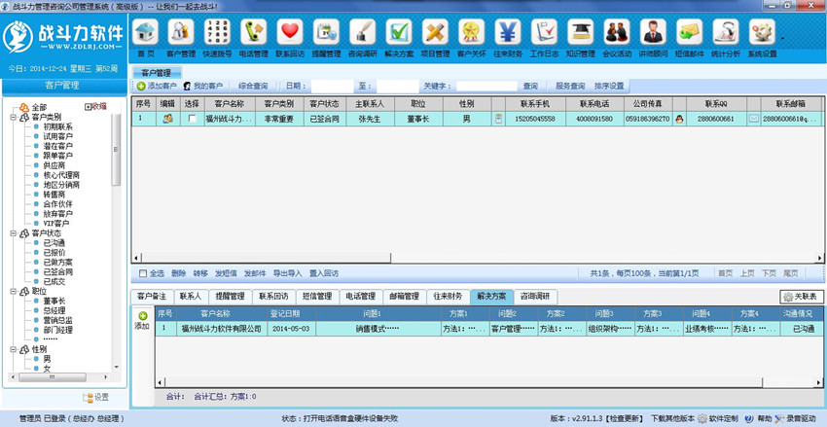827x427 pixels.
Task: Open 提醒管理 calendar icon
Action: pyautogui.click(x=326, y=32)
